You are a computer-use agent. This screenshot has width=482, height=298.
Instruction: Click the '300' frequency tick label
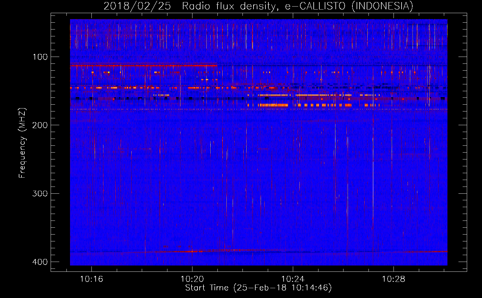click(x=40, y=194)
